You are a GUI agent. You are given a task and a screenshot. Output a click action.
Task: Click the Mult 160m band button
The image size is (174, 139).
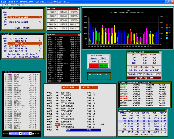(103, 62)
